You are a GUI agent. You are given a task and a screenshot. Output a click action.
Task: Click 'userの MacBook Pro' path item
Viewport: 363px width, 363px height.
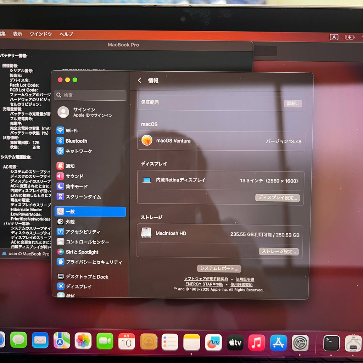pyautogui.click(x=26, y=254)
